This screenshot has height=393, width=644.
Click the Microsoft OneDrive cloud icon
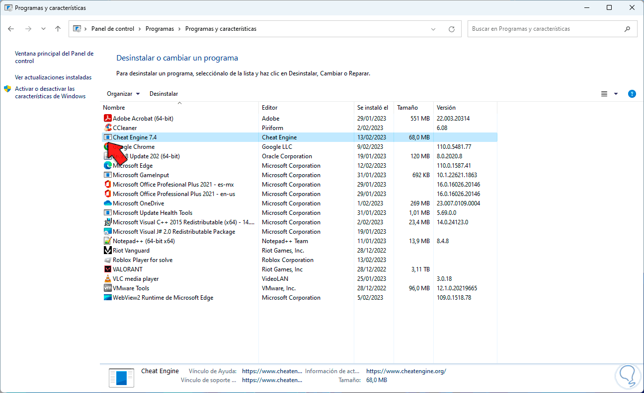coord(107,203)
